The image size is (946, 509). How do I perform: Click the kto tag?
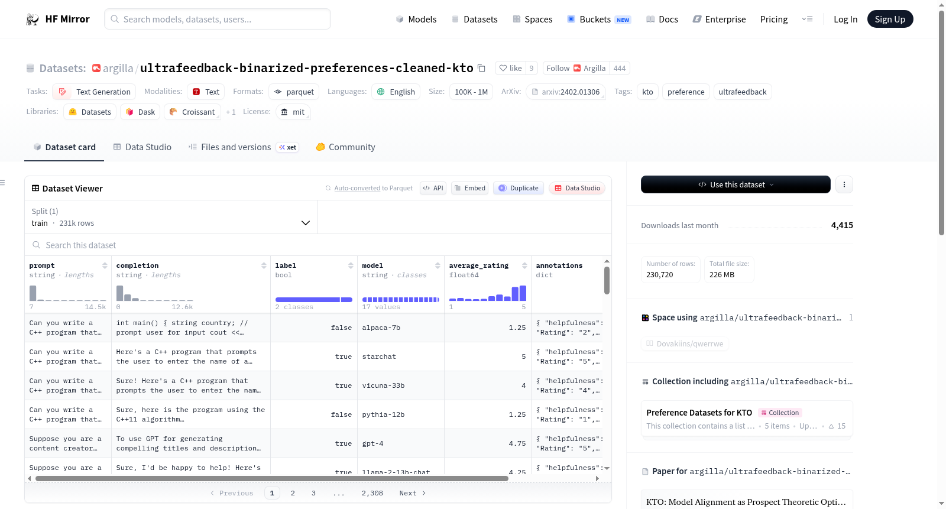tap(648, 92)
